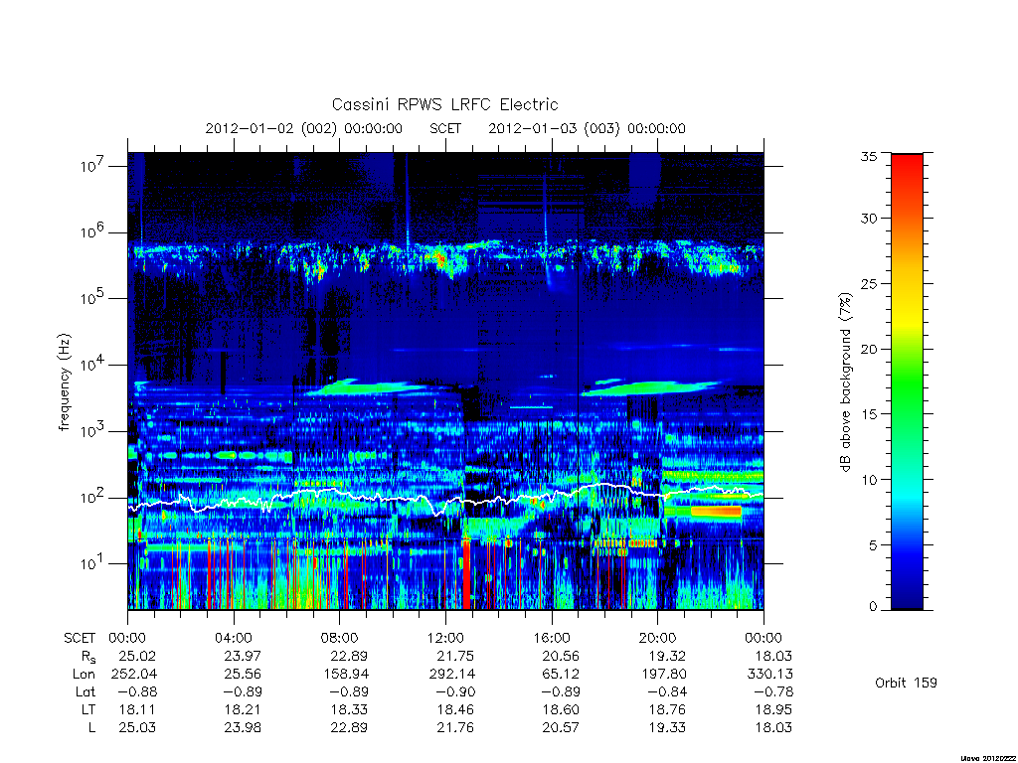Click the Lon value 252.04
The height and width of the screenshot is (763, 1018).
(134, 675)
